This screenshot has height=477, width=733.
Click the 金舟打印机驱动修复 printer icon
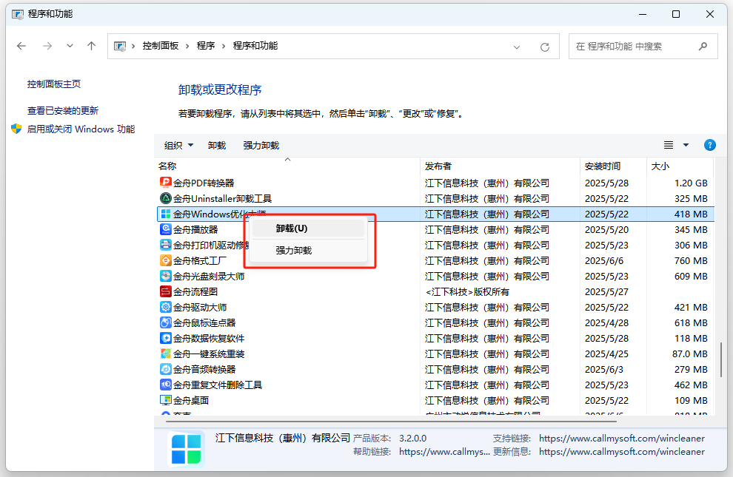pyautogui.click(x=166, y=245)
